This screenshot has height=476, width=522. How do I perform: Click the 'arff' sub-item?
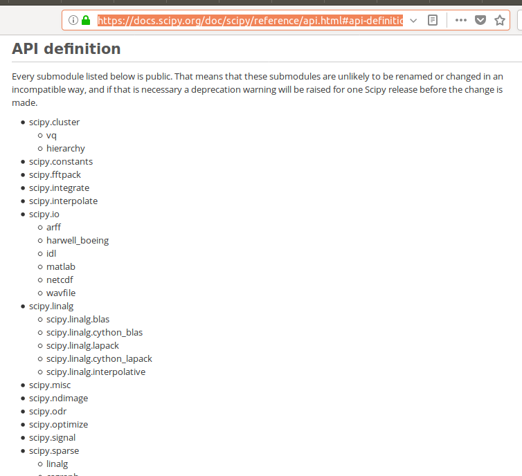53,227
